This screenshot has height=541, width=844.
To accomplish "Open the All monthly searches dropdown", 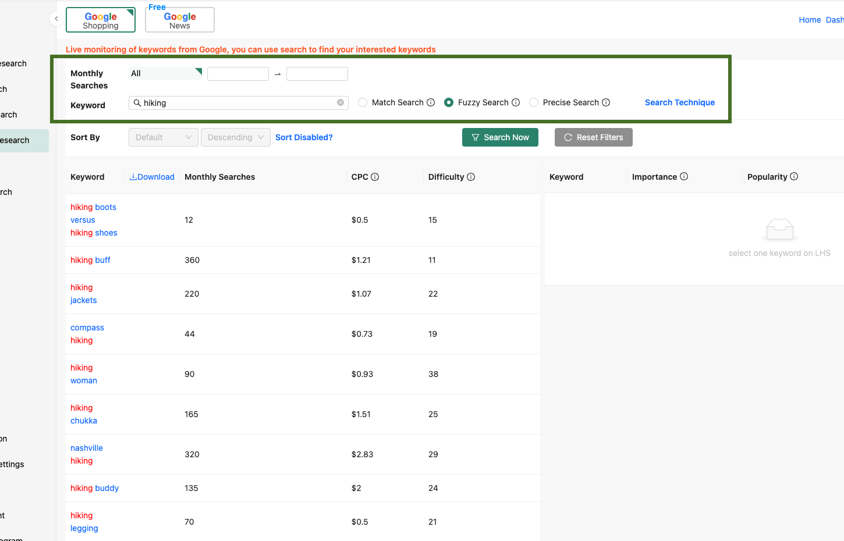I will click(x=165, y=73).
